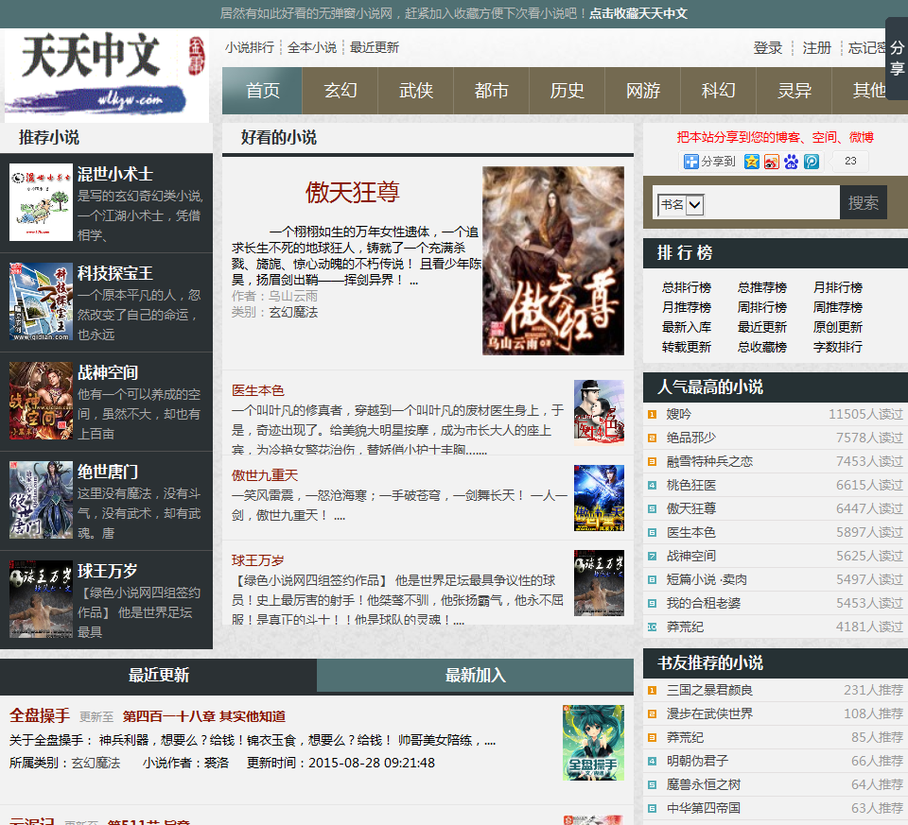Click the 登录 login link
The height and width of the screenshot is (825, 908).
pos(768,48)
